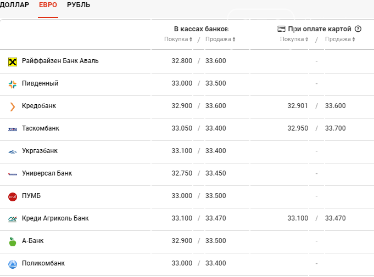Viewport: 374px width, 277px height.
Task: Click the Raiffeisen Bank Aval logo icon
Action: (13, 61)
